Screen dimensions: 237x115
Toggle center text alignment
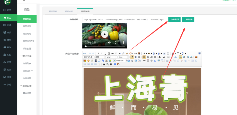[x=148, y=57]
